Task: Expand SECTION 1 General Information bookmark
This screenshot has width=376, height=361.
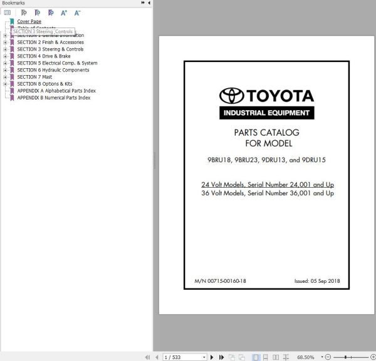Action: pyautogui.click(x=5, y=36)
